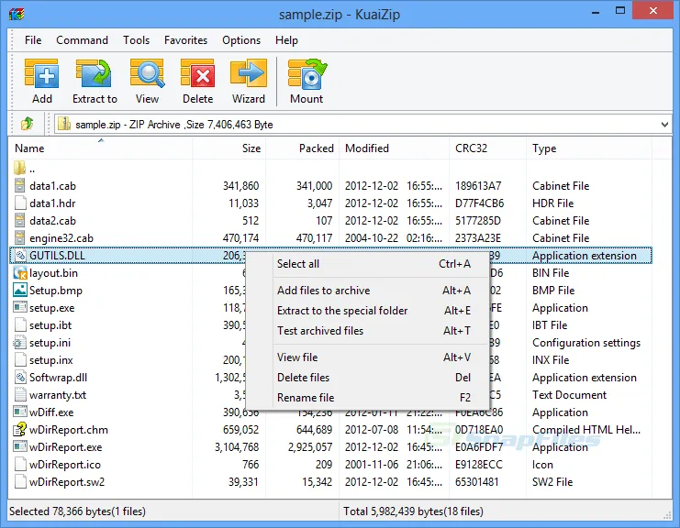
Task: Sort by the Name column header
Action: coord(101,148)
